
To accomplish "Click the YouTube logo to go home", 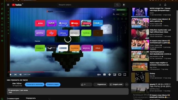I will point(17,5).
